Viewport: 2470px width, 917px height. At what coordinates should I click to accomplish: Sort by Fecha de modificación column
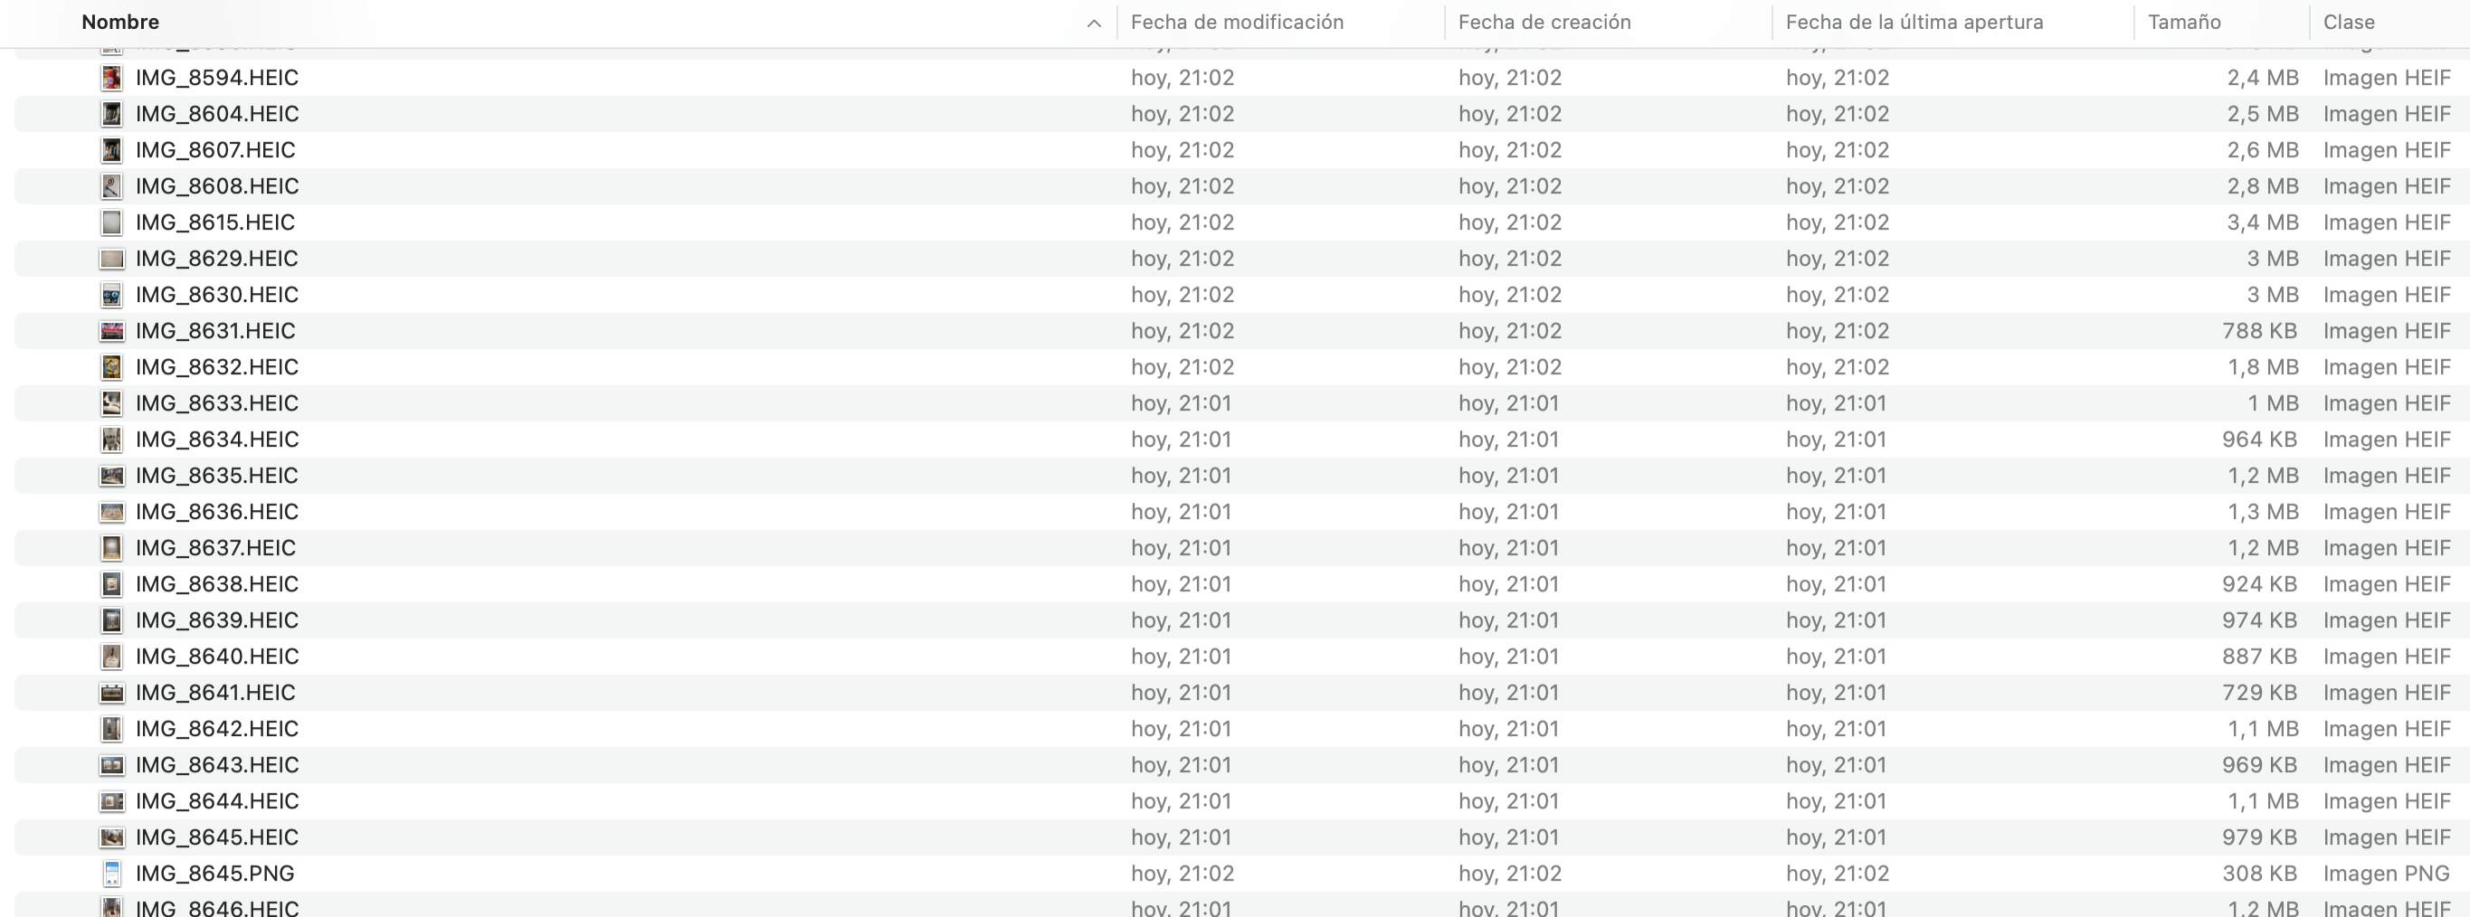pyautogui.click(x=1237, y=22)
